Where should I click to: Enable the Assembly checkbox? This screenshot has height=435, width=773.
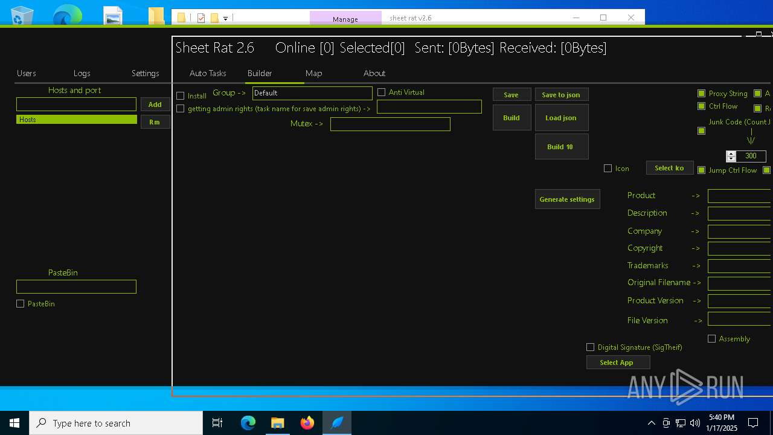pyautogui.click(x=711, y=339)
